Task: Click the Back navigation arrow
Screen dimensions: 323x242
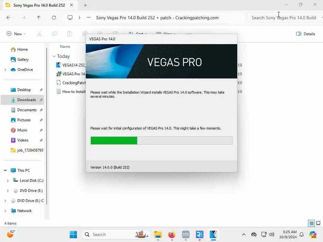Action: pos(9,18)
